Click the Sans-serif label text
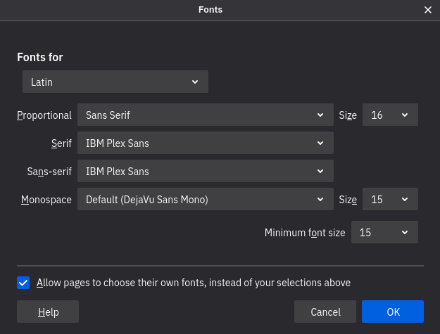The height and width of the screenshot is (334, 440). point(49,171)
